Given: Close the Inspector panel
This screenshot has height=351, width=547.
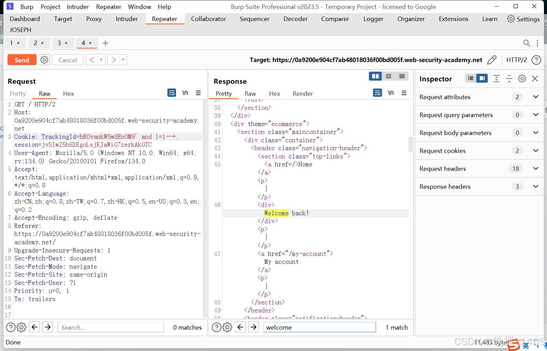Looking at the screenshot, I should [x=535, y=79].
